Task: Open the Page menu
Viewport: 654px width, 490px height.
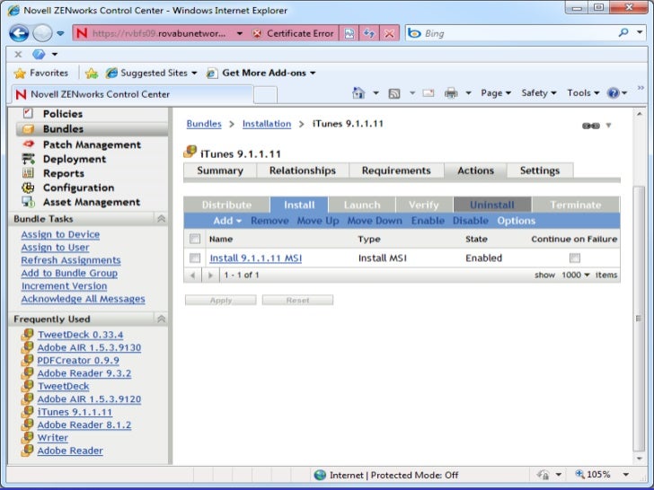Action: [x=496, y=93]
